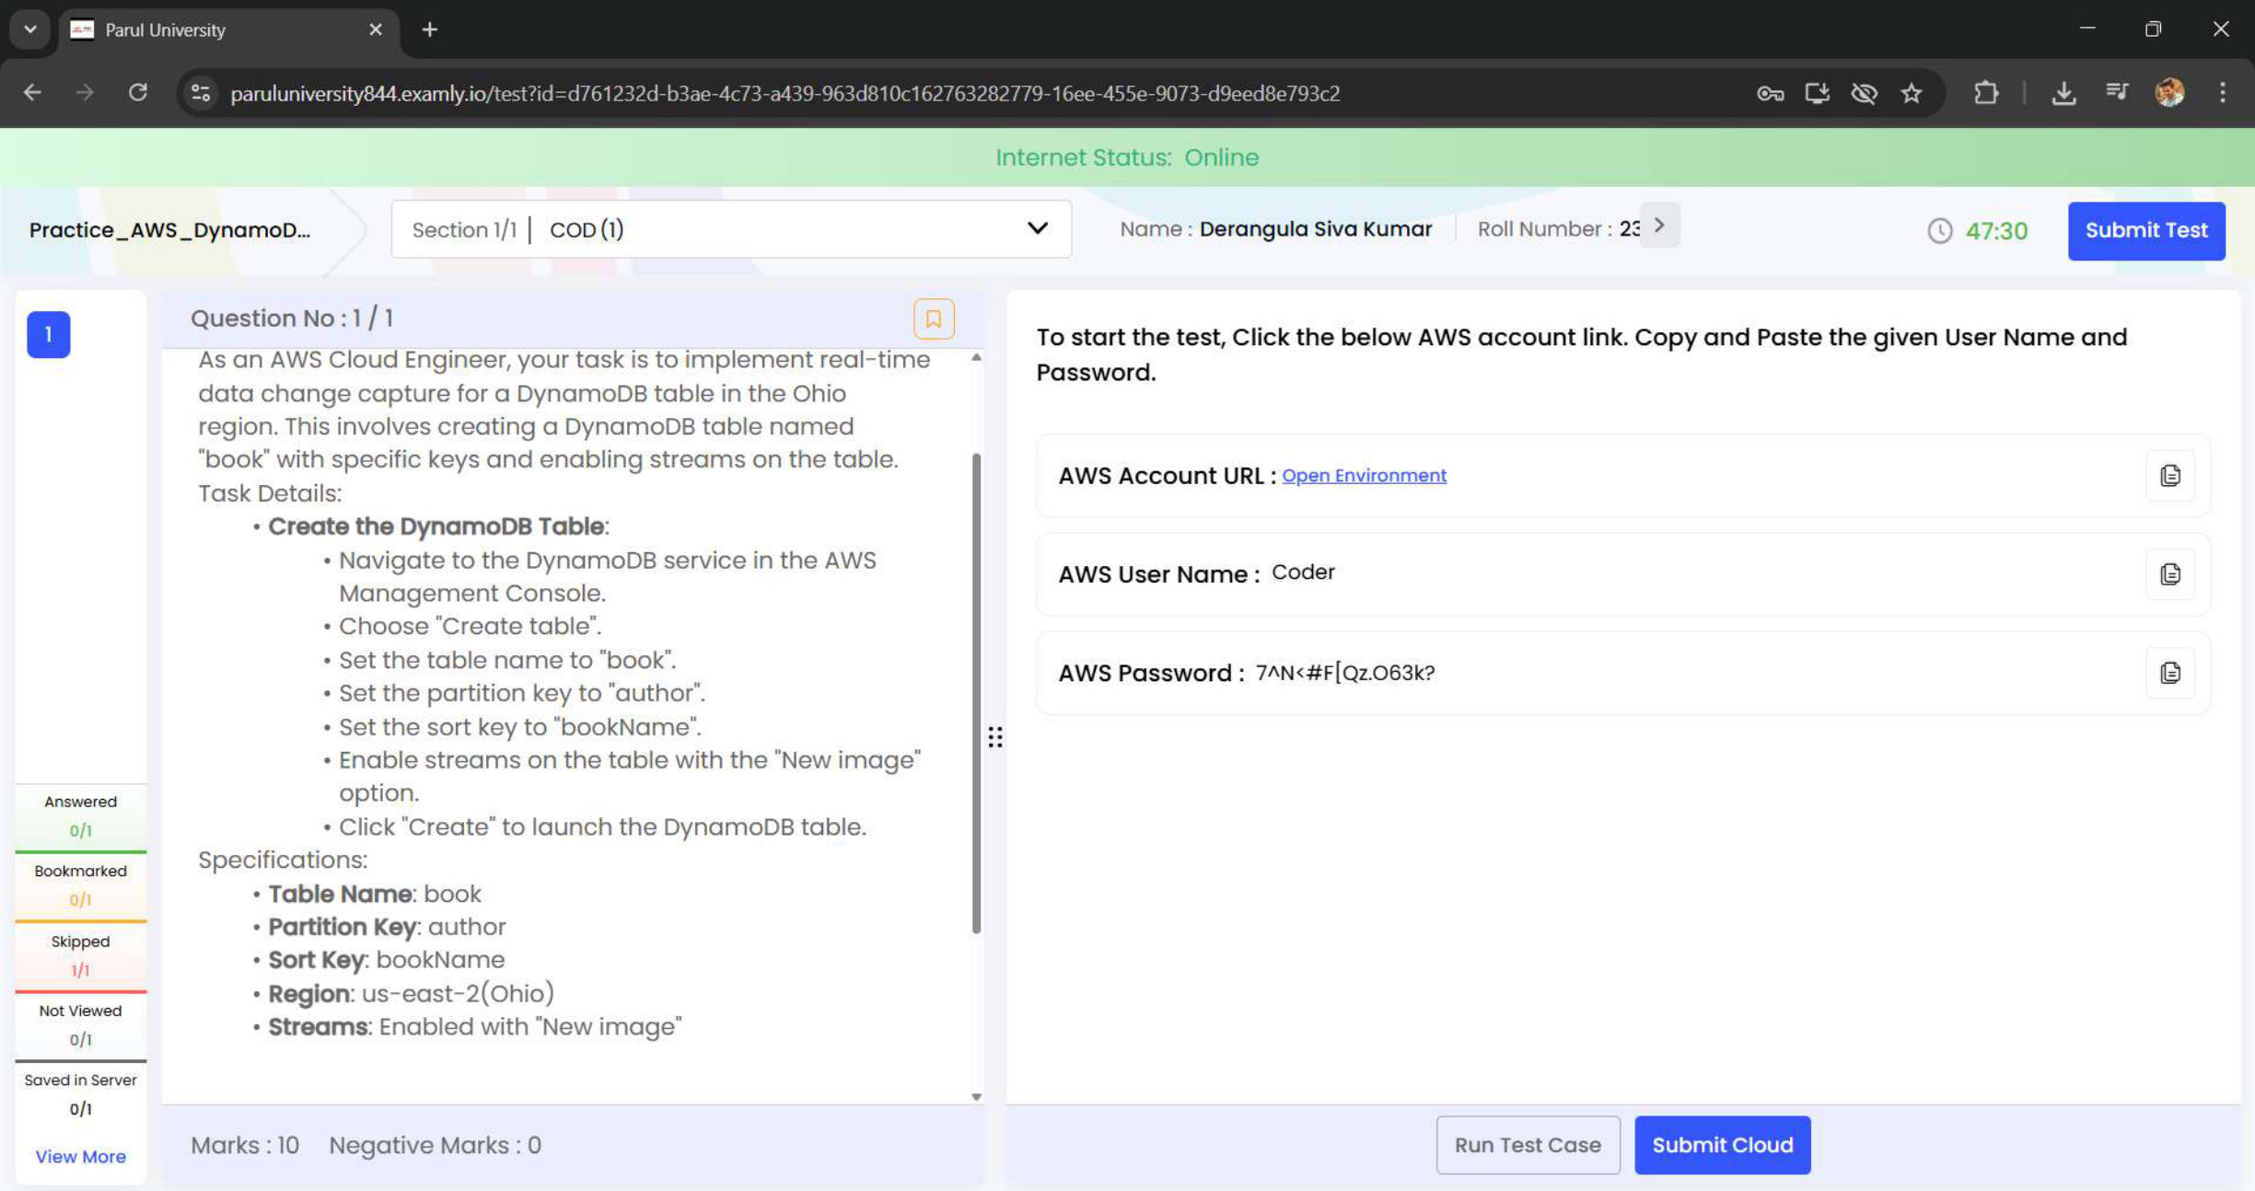This screenshot has width=2255, height=1191.
Task: Click the Submit Cloud button
Action: tap(1722, 1144)
